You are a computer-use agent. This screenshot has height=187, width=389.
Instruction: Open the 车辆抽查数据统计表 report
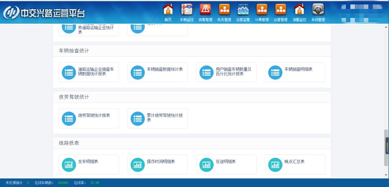coord(158,72)
